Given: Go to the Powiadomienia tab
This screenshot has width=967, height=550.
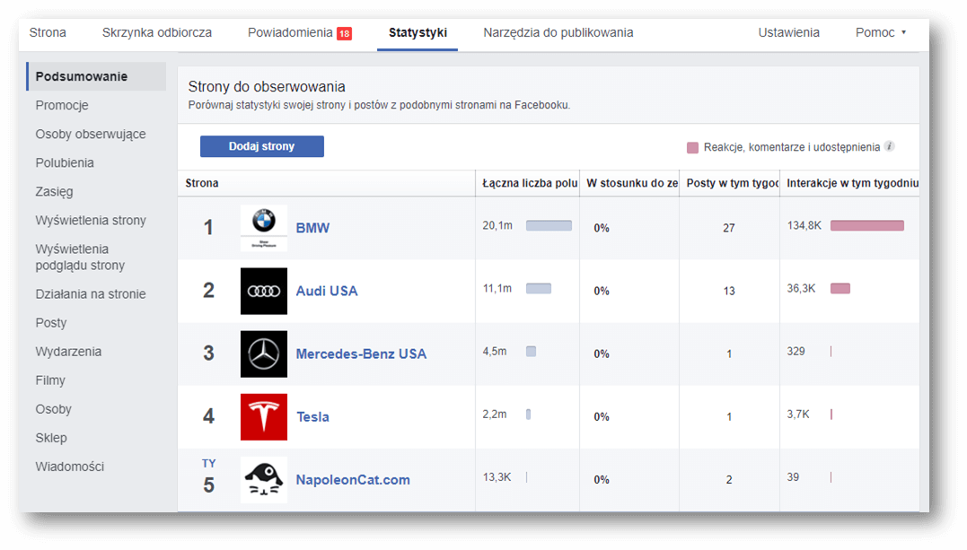Looking at the screenshot, I should coord(290,32).
